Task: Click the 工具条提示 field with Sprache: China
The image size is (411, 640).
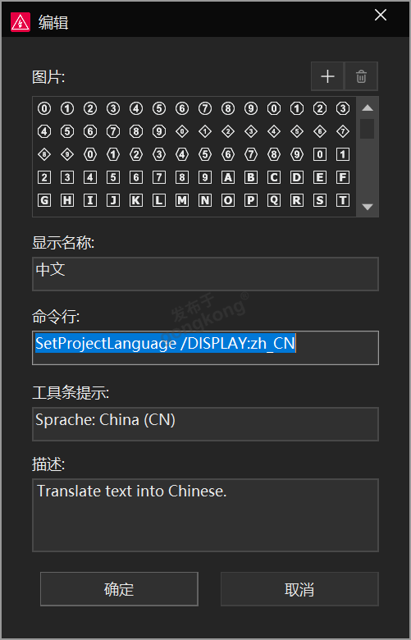Action: [205, 424]
